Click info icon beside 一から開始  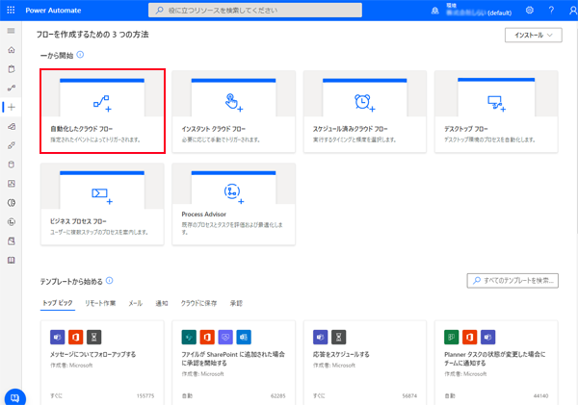80,55
